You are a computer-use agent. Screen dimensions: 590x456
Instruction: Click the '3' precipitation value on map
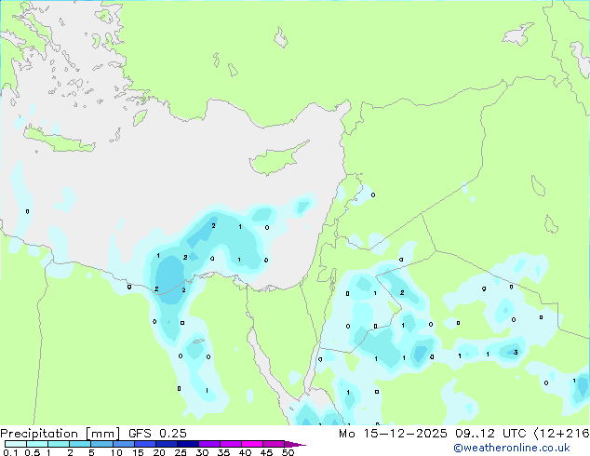[x=516, y=353]
